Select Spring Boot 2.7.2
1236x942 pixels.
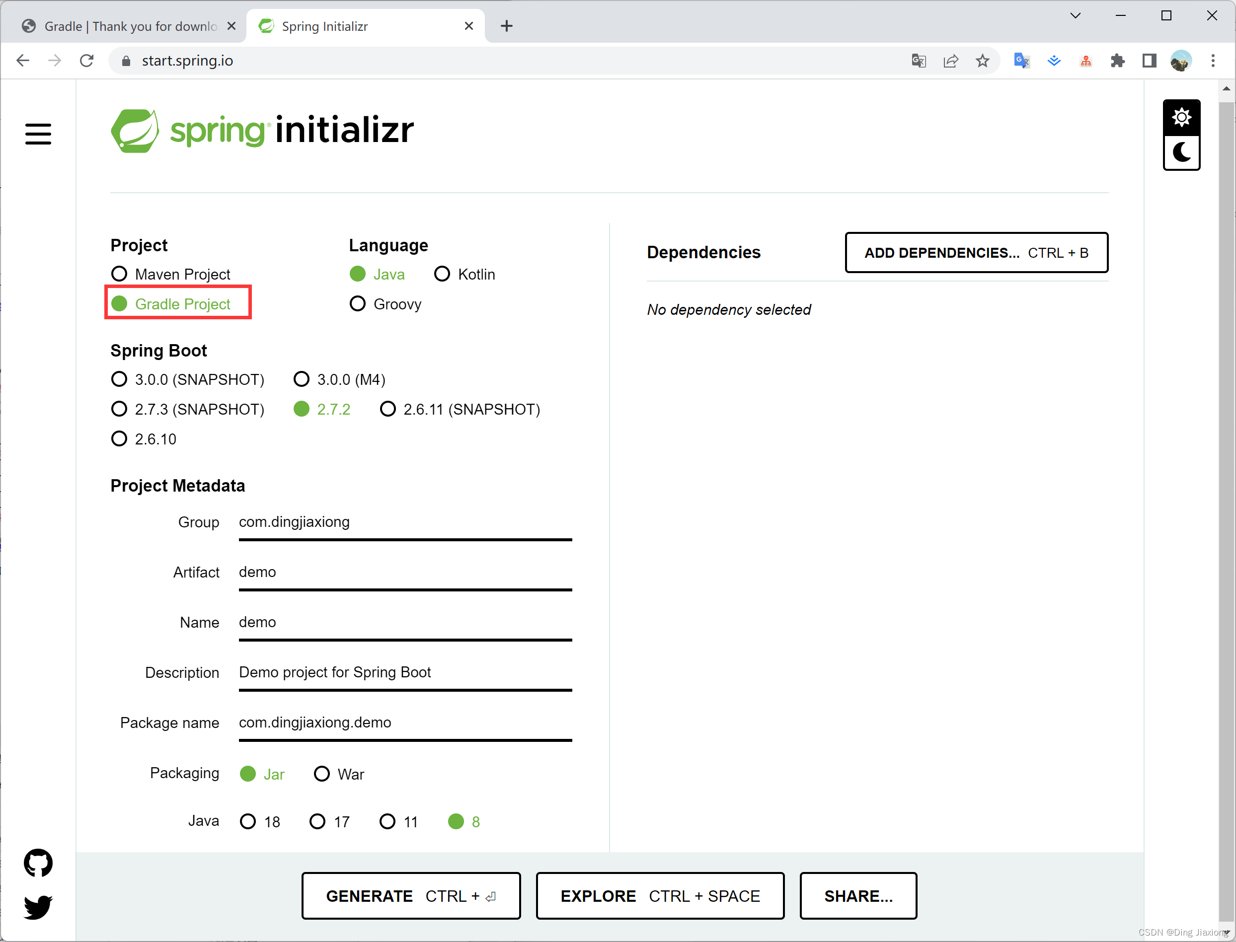point(322,409)
